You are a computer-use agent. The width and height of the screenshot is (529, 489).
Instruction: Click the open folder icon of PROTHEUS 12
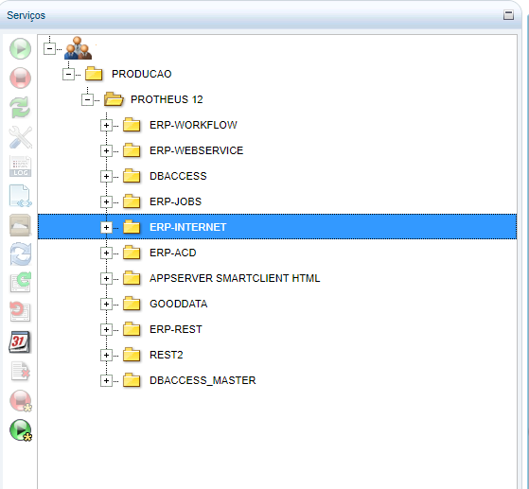(114, 99)
